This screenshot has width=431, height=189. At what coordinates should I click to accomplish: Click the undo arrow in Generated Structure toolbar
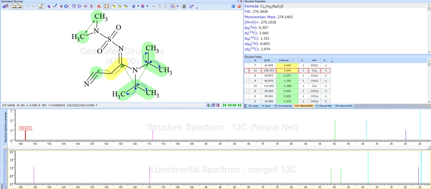coord(27,6)
